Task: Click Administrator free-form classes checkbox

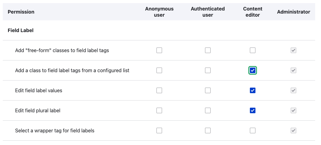Action: tap(293, 50)
